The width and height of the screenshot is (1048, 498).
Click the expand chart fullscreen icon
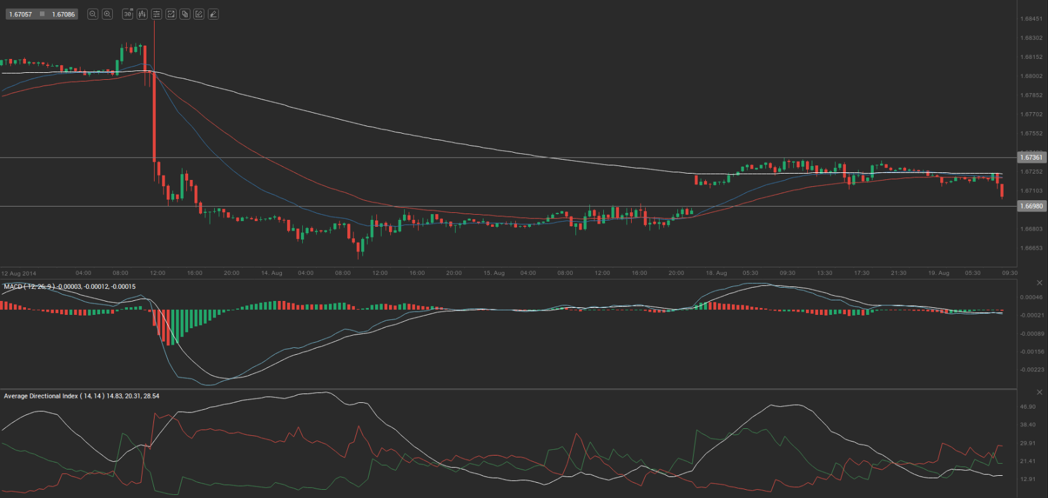pyautogui.click(x=170, y=14)
